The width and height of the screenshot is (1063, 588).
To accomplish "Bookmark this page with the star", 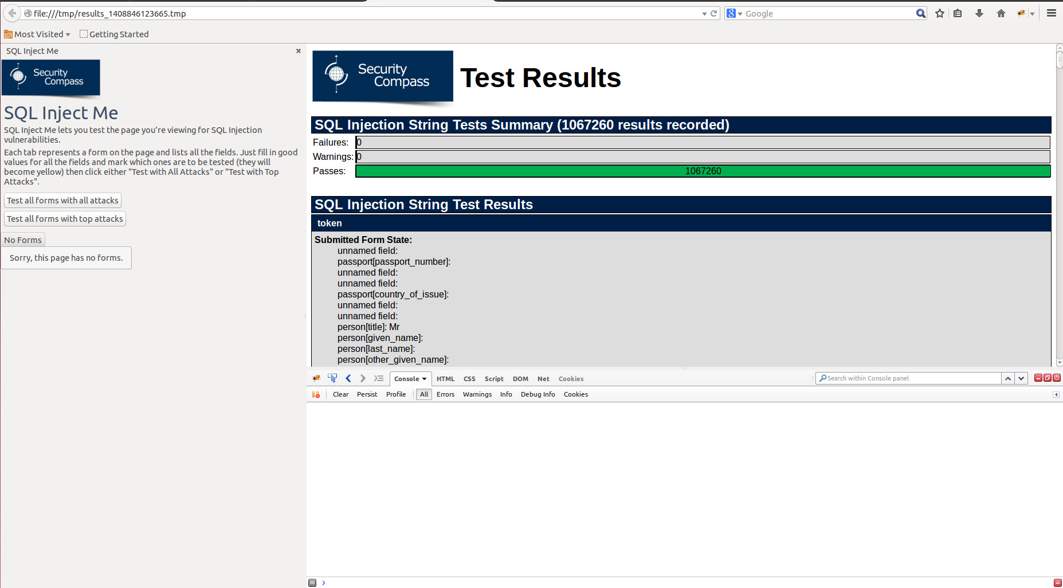I will point(940,13).
